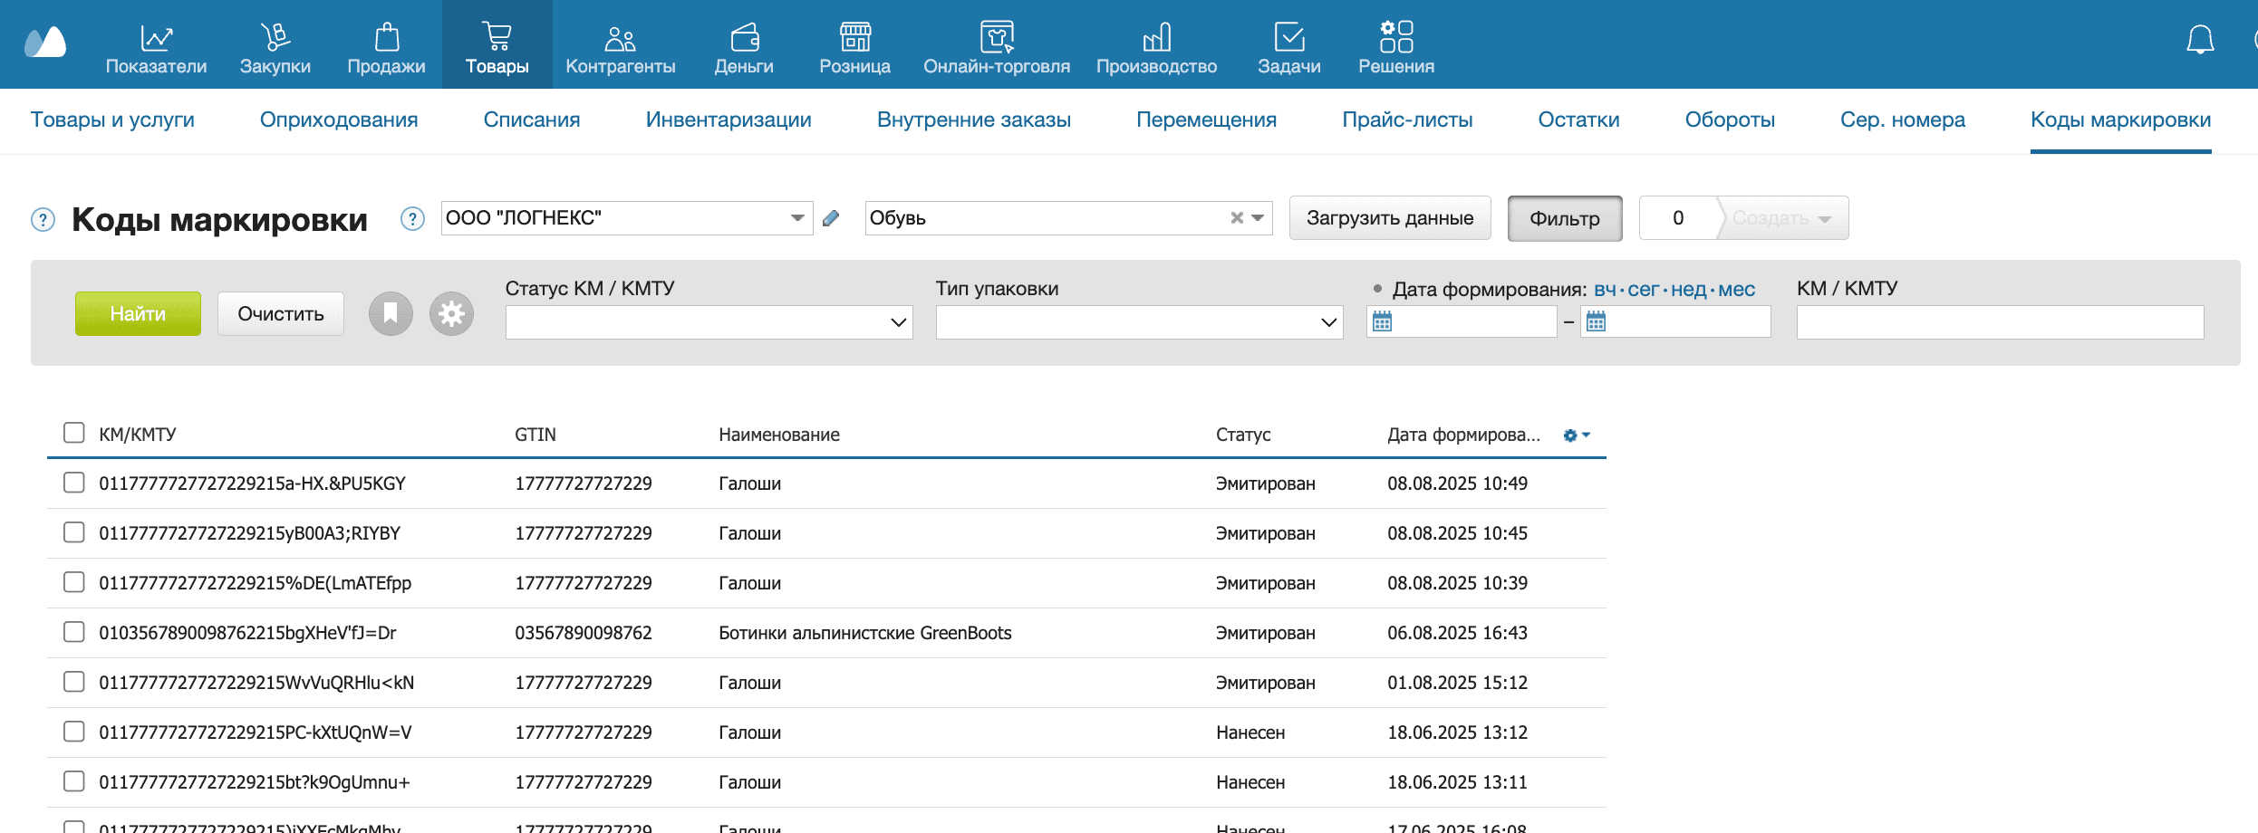Screen dimensions: 2258x833
Task: Toggle the select-all checkbox in table header
Action: [74, 433]
